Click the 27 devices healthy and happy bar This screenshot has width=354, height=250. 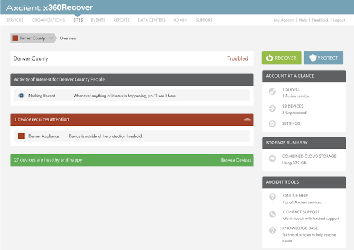point(132,160)
